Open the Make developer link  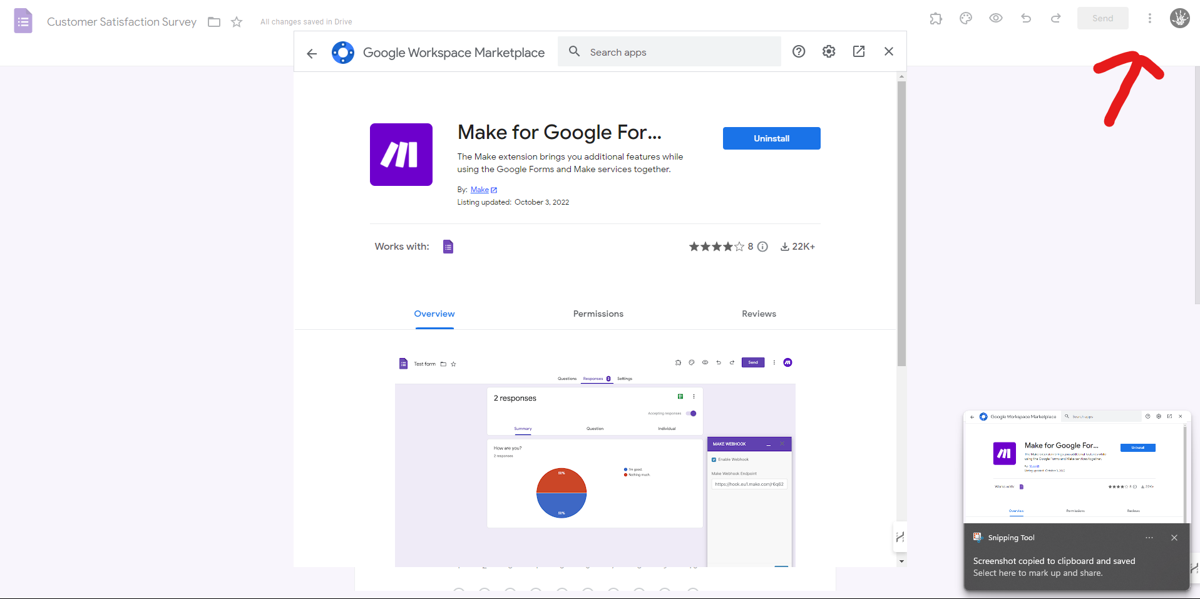(x=484, y=190)
